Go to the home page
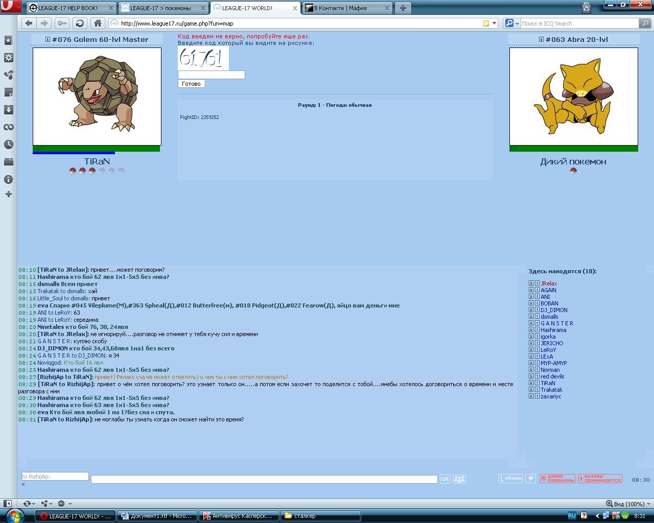This screenshot has width=654, height=523. click(x=98, y=23)
